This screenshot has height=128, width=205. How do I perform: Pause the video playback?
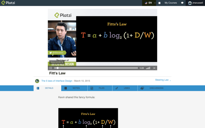(51, 68)
